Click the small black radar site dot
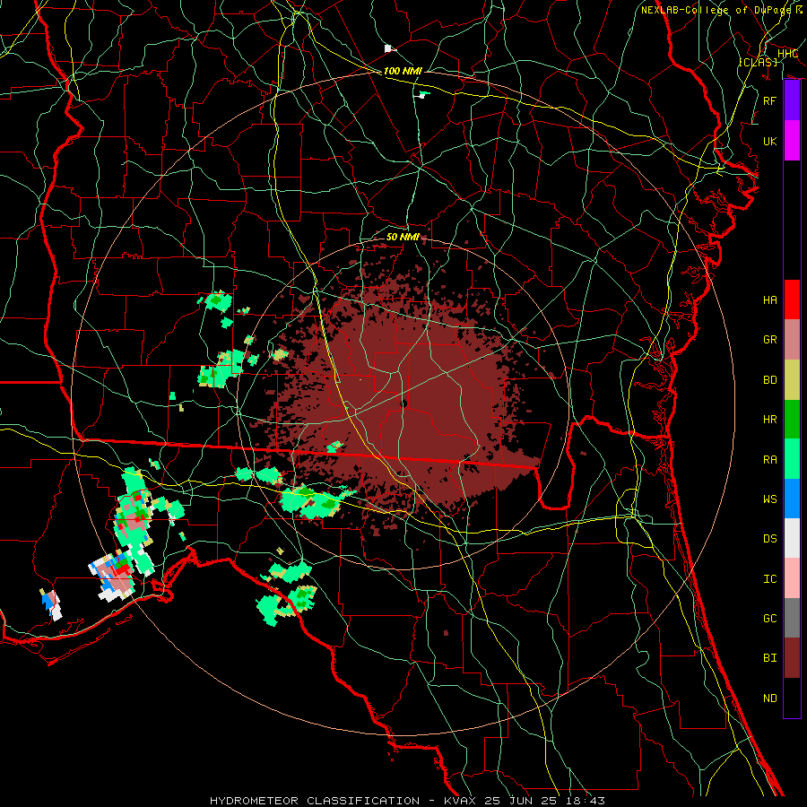Screen dimensions: 807x807 (x=404, y=403)
